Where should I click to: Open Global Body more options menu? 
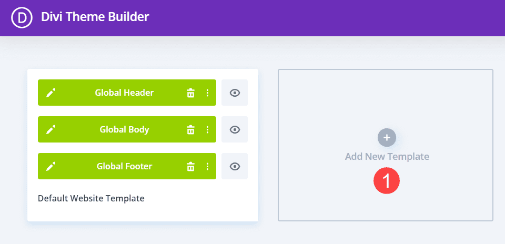tap(207, 130)
